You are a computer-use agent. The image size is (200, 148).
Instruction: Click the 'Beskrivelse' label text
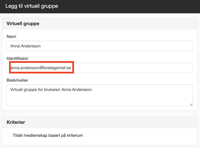click(17, 80)
